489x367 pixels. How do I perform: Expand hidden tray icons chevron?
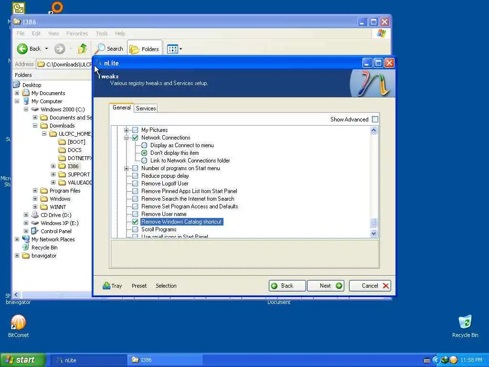436,360
